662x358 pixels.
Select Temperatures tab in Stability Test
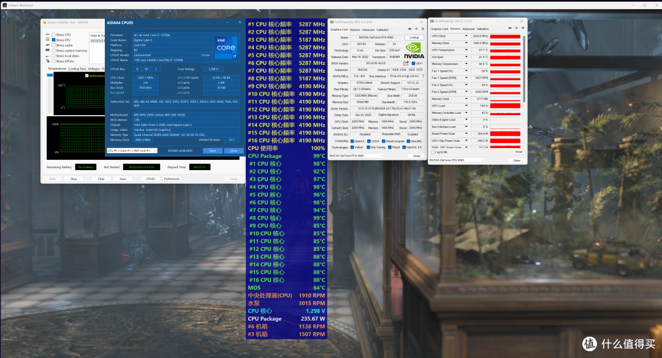coord(57,69)
